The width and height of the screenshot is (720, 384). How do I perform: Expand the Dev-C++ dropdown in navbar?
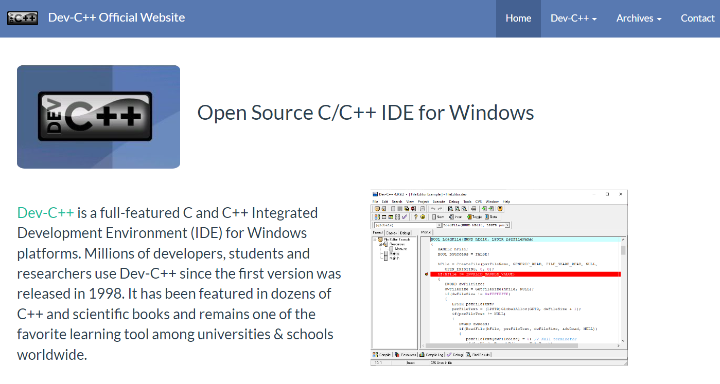[573, 19]
